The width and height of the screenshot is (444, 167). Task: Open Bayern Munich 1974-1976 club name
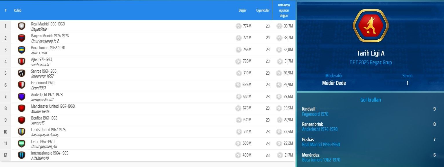pos(50,36)
